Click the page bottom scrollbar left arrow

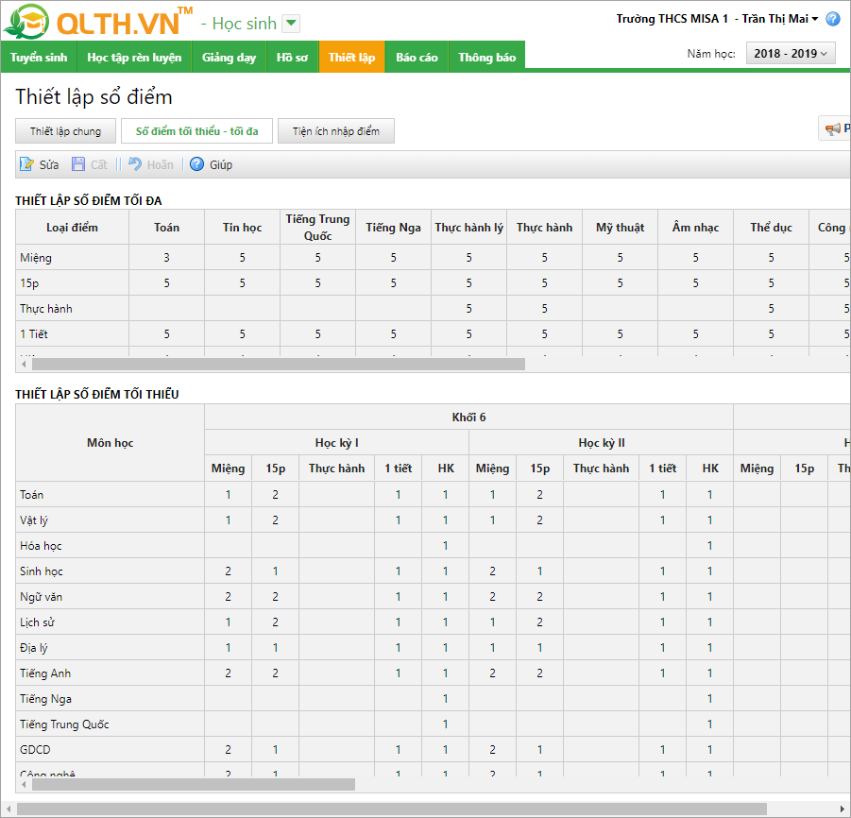pyautogui.click(x=9, y=809)
